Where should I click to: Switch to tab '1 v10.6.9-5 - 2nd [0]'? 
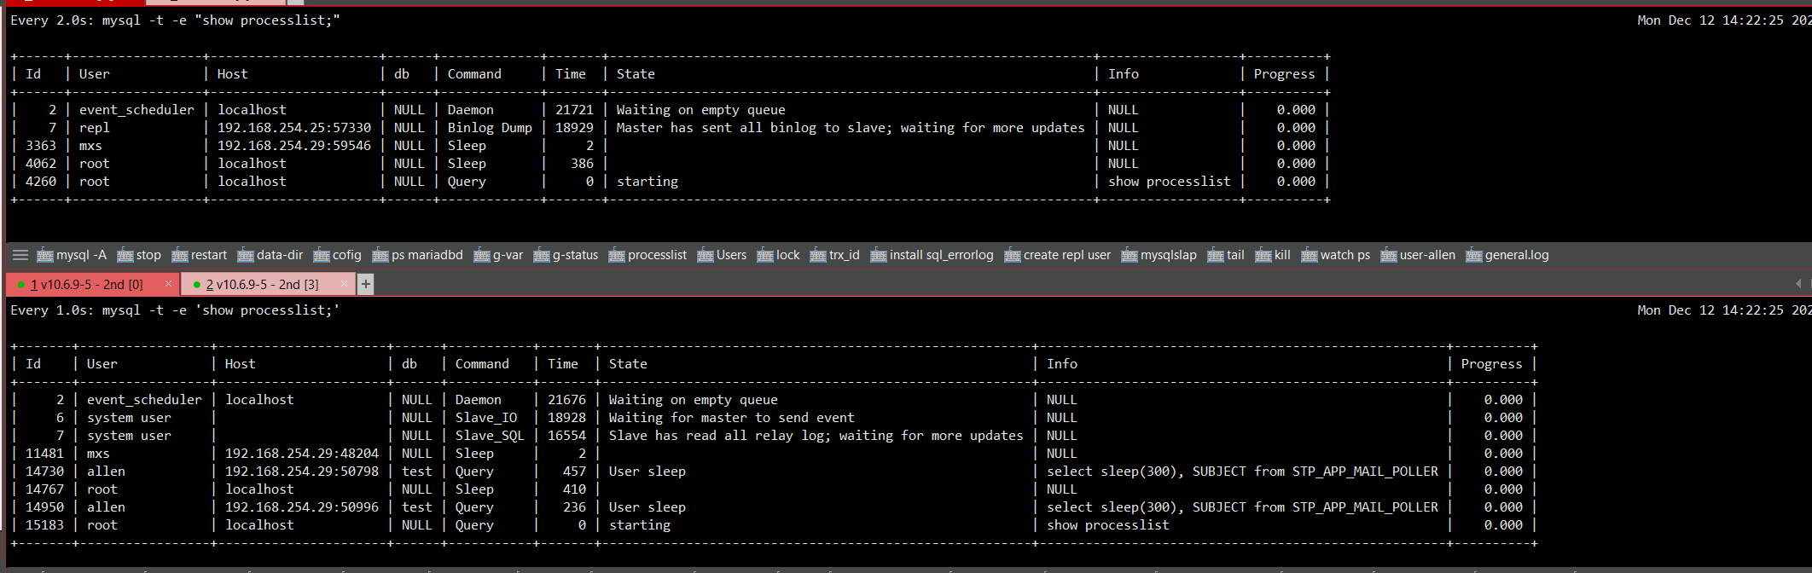(85, 285)
